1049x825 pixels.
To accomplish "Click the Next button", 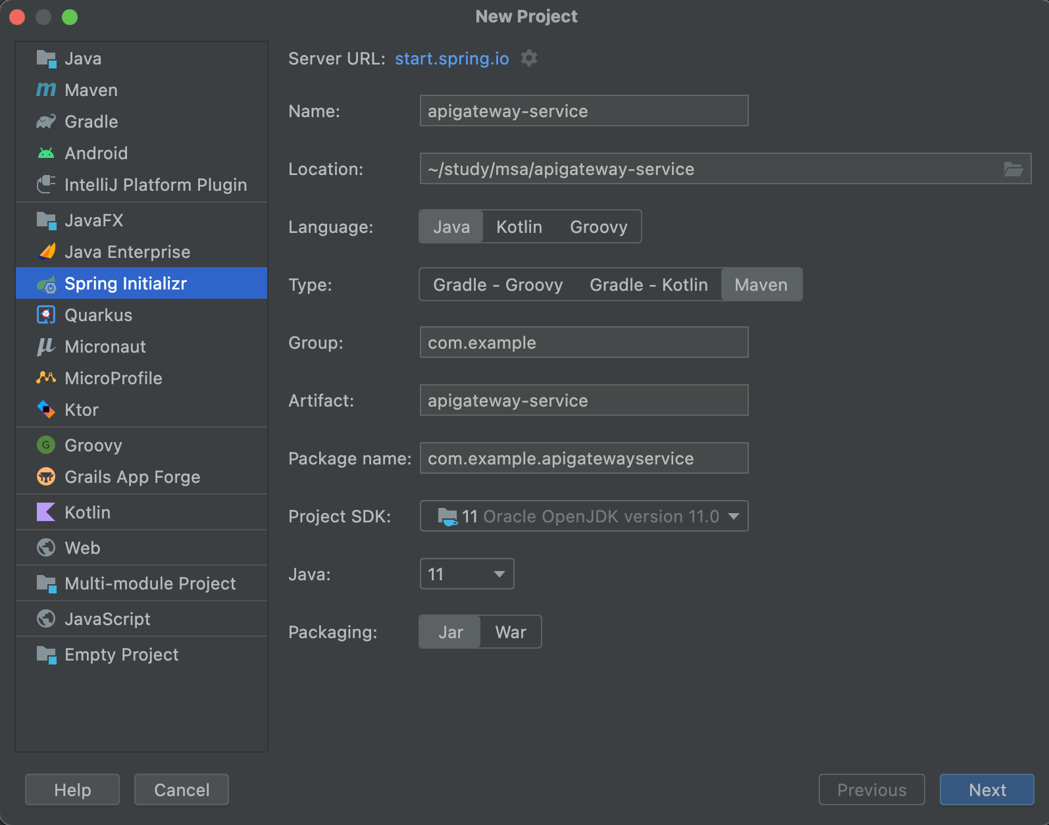I will (987, 789).
